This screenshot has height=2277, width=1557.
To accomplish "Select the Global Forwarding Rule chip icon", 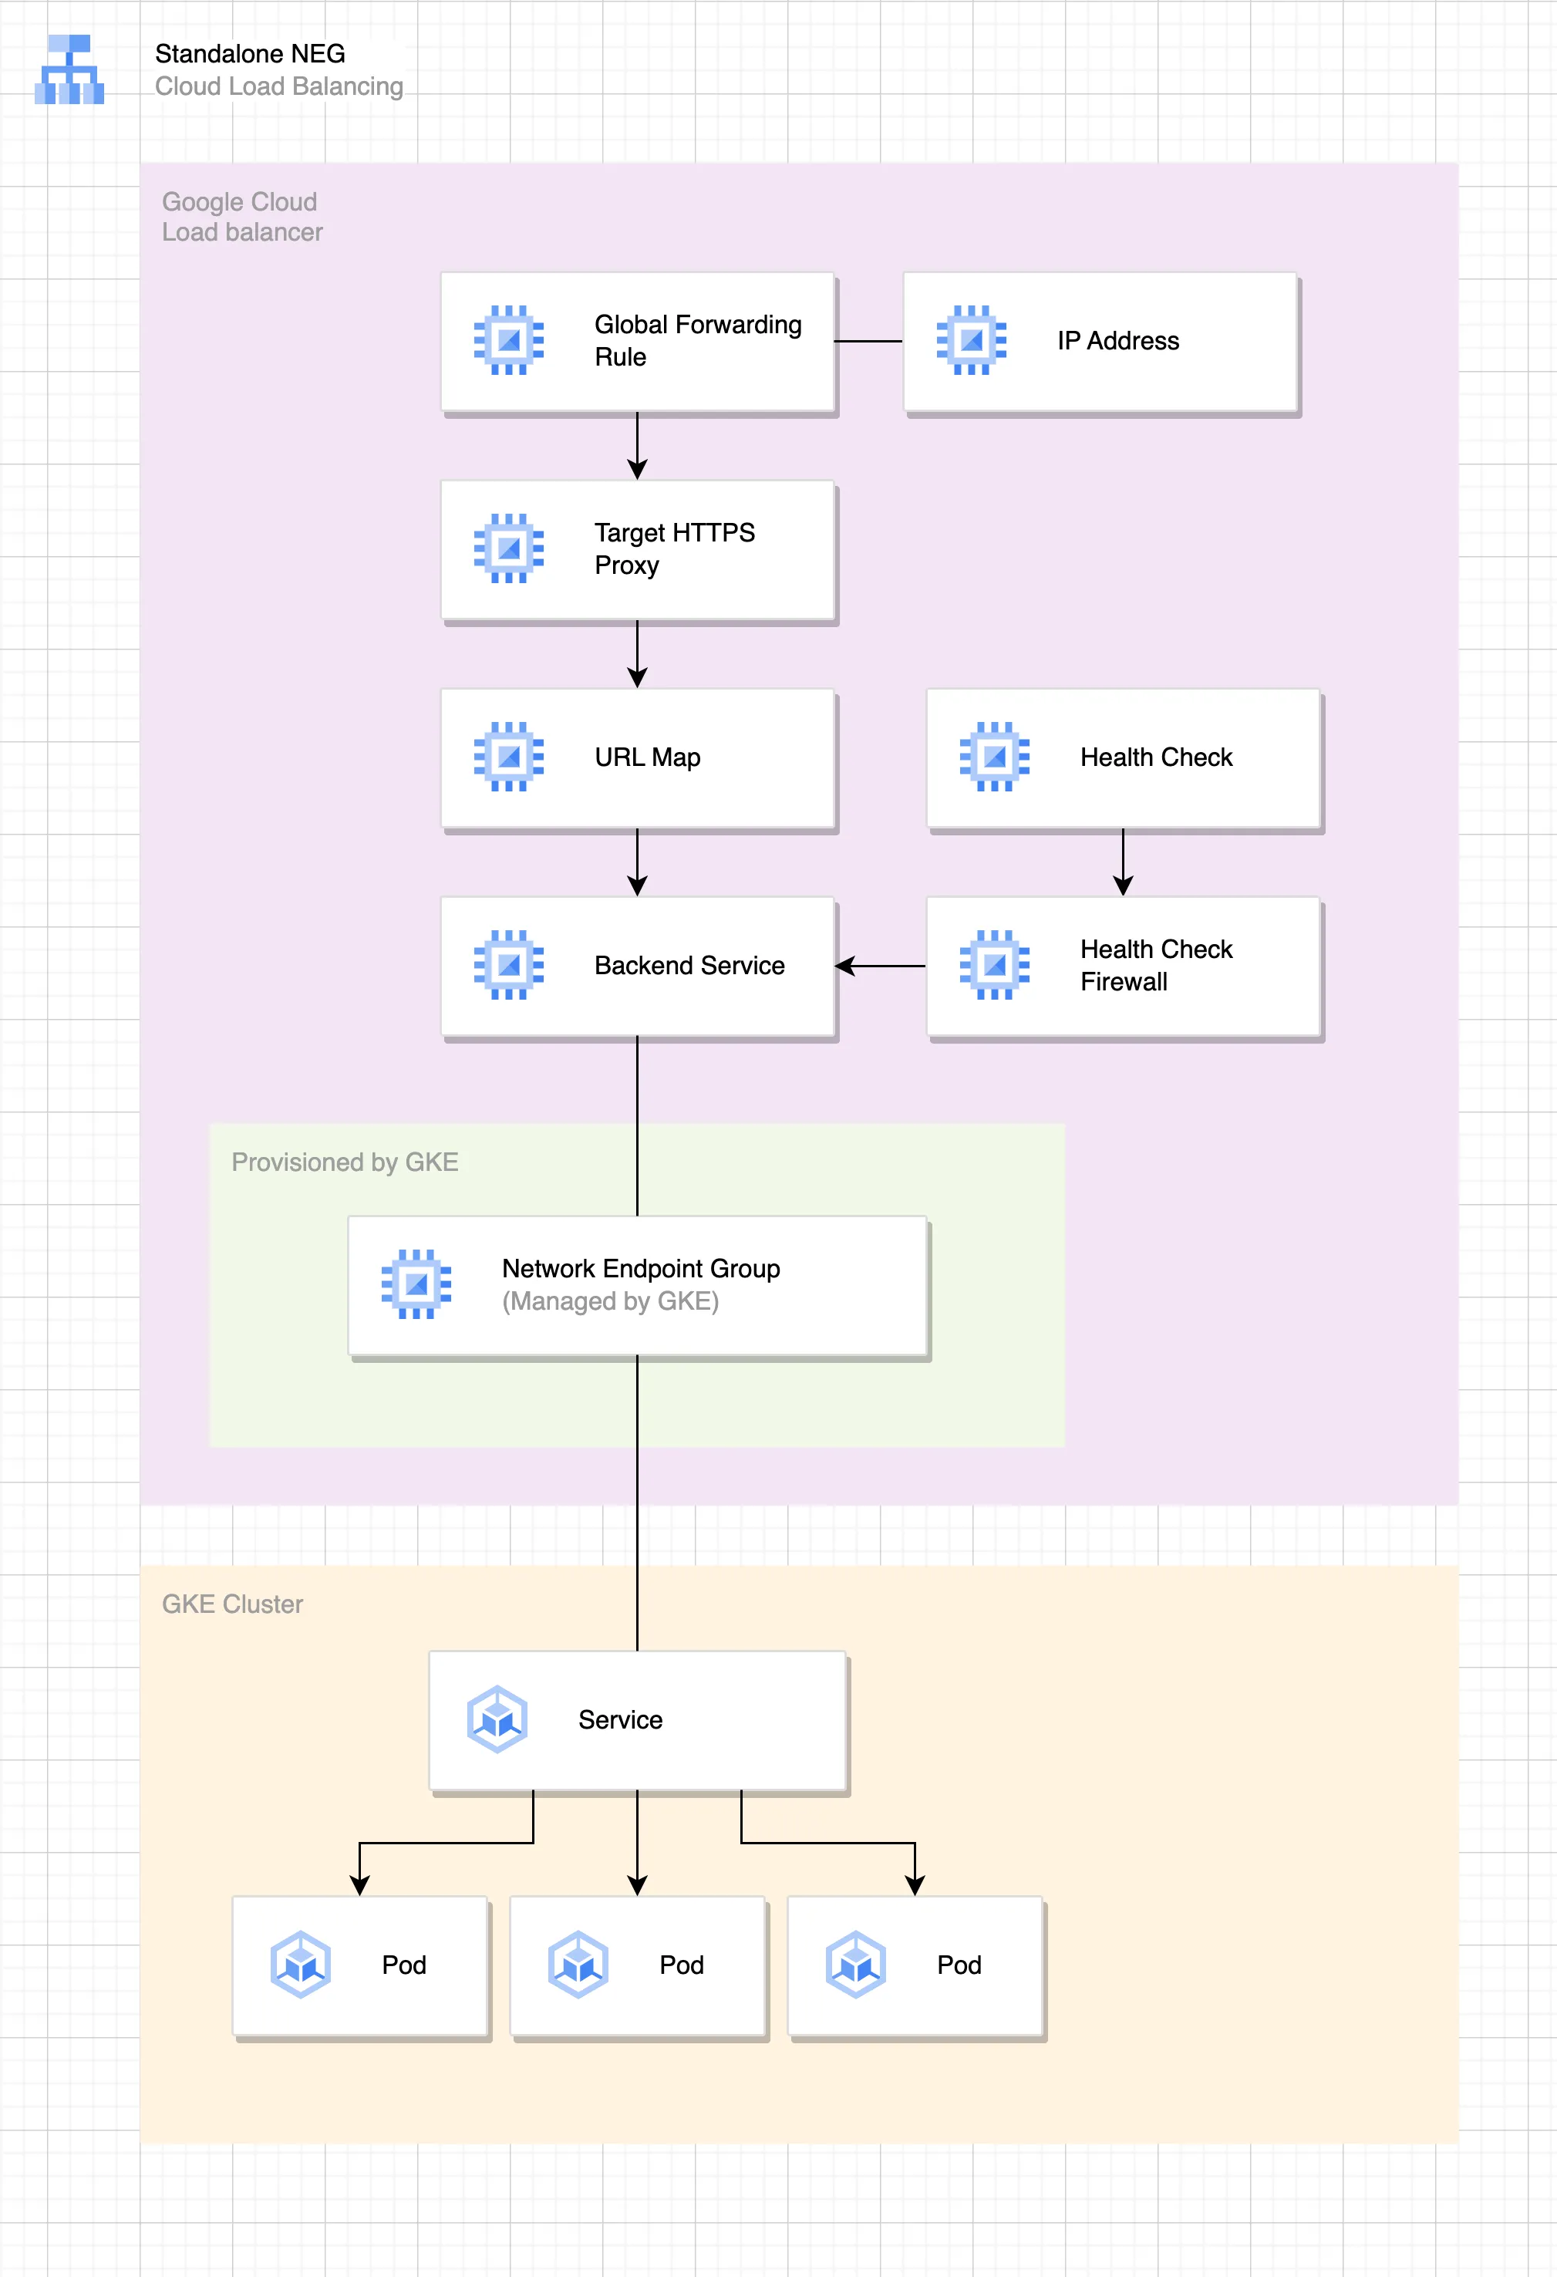I will pos(508,340).
